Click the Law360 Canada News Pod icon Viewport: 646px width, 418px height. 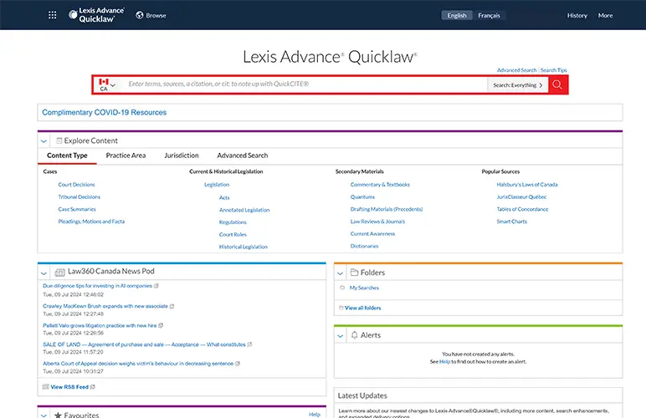point(59,272)
